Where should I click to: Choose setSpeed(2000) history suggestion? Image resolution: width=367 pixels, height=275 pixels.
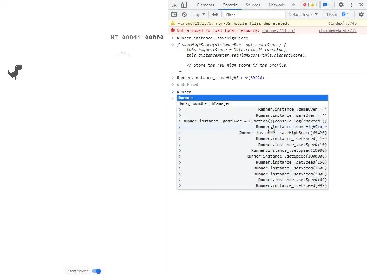coord(253,174)
